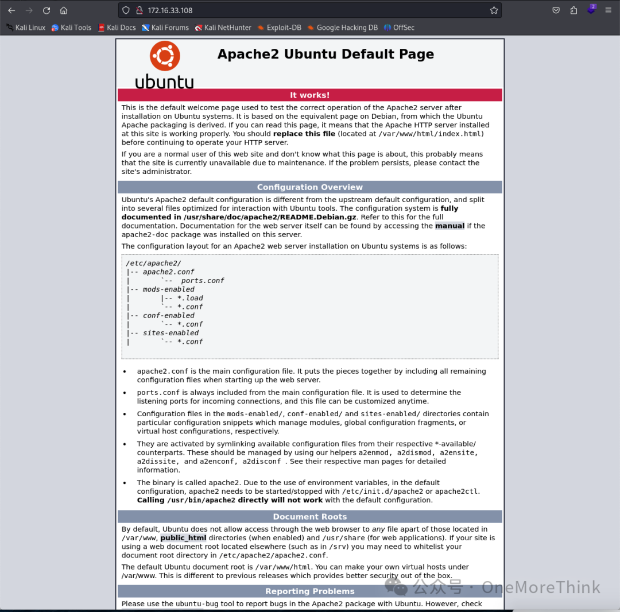Bookmark this page with the star
This screenshot has width=620, height=612.
[x=494, y=11]
